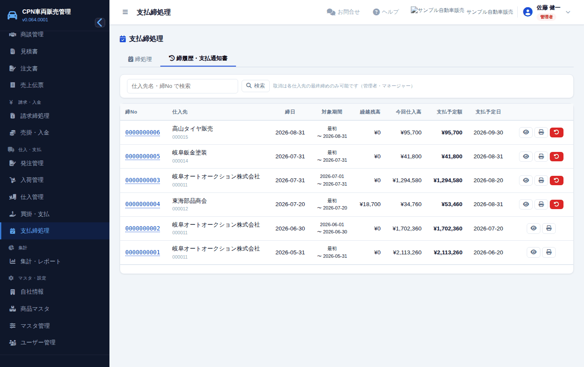This screenshot has height=367, width=584.
Task: Click the 佐藤 健一 user avatar icon
Action: click(528, 12)
